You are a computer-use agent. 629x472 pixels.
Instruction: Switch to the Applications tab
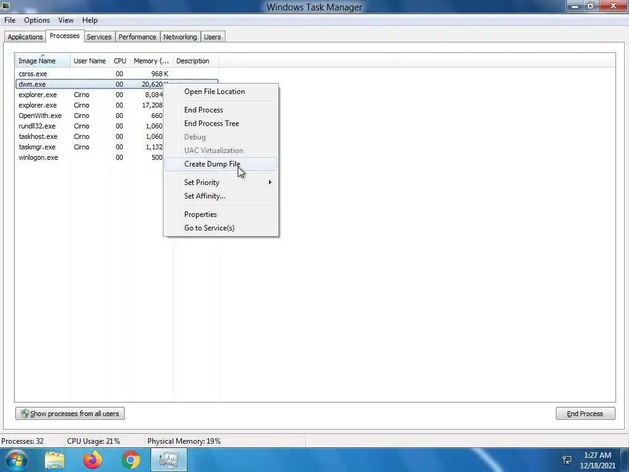click(25, 37)
